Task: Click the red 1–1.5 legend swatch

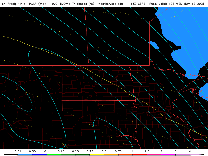Action: [140, 155]
